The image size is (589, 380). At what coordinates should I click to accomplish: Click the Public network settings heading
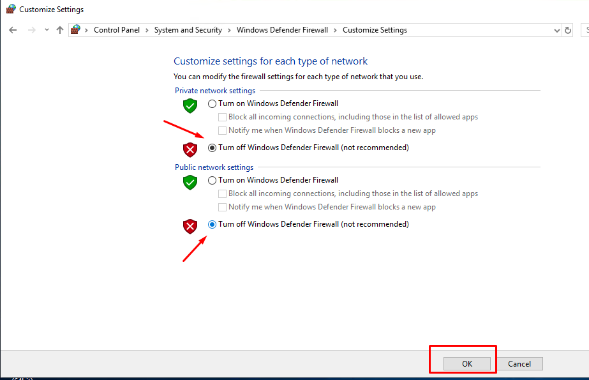click(x=214, y=167)
